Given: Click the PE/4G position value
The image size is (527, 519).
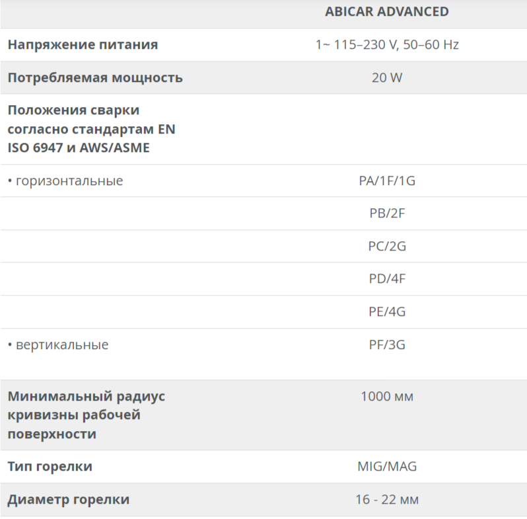Looking at the screenshot, I should 387,311.
